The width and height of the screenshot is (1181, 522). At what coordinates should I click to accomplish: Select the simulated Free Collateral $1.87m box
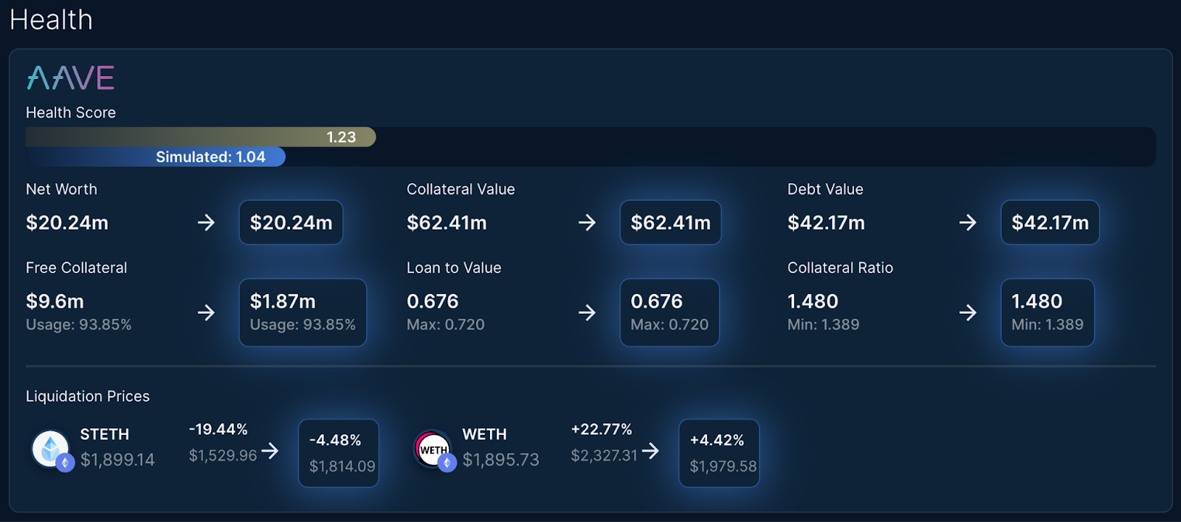pos(303,312)
